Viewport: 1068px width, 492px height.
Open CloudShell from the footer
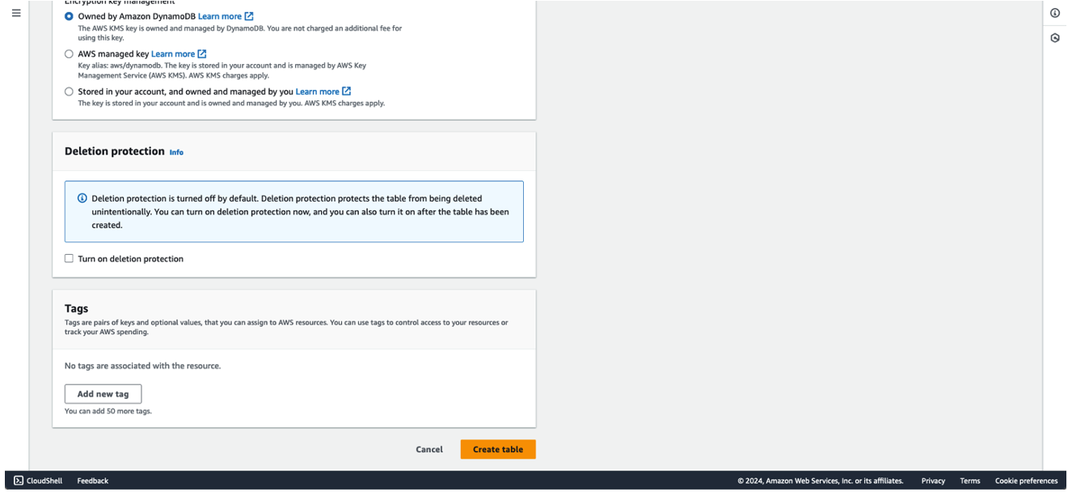(x=38, y=481)
